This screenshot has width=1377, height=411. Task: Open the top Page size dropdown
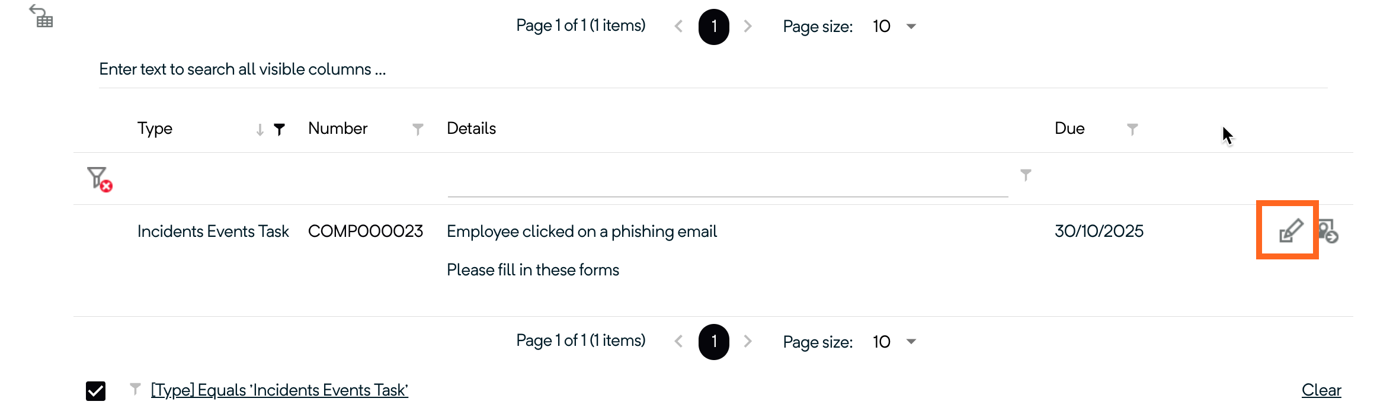(911, 26)
